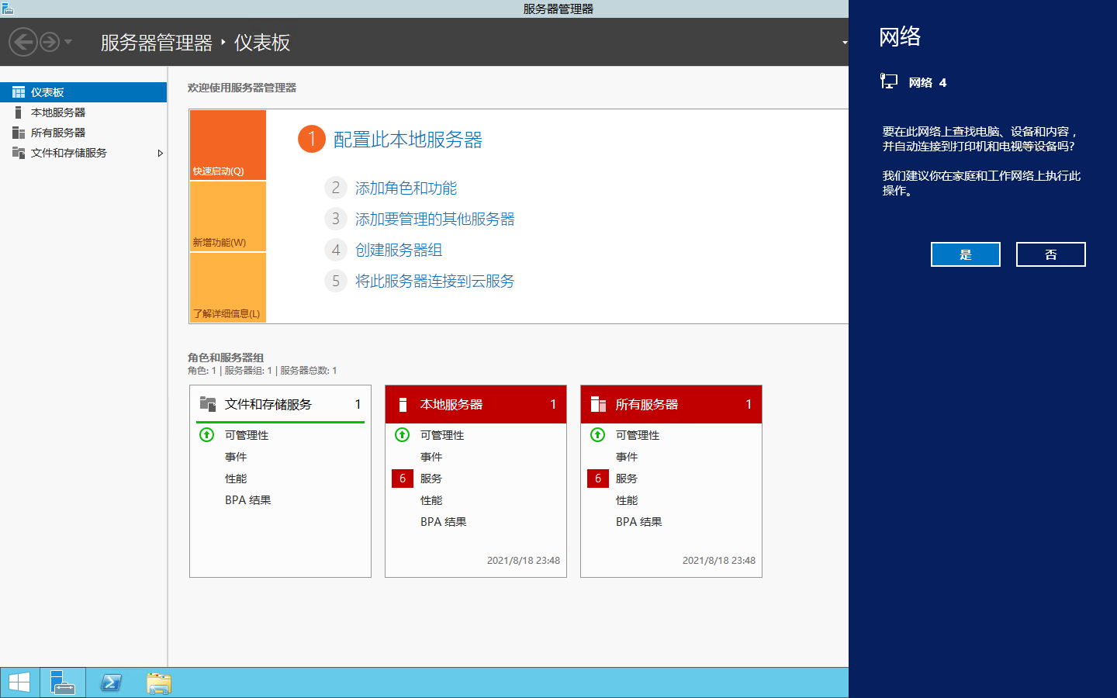1117x698 pixels.
Task: Click 否 button in network panel
Action: [1051, 254]
